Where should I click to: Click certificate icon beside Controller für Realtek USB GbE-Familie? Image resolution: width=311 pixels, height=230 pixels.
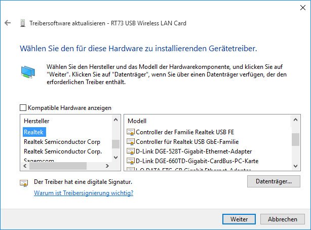(x=131, y=142)
